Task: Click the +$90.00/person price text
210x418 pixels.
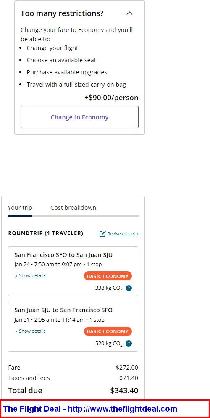Action: pyautogui.click(x=111, y=98)
